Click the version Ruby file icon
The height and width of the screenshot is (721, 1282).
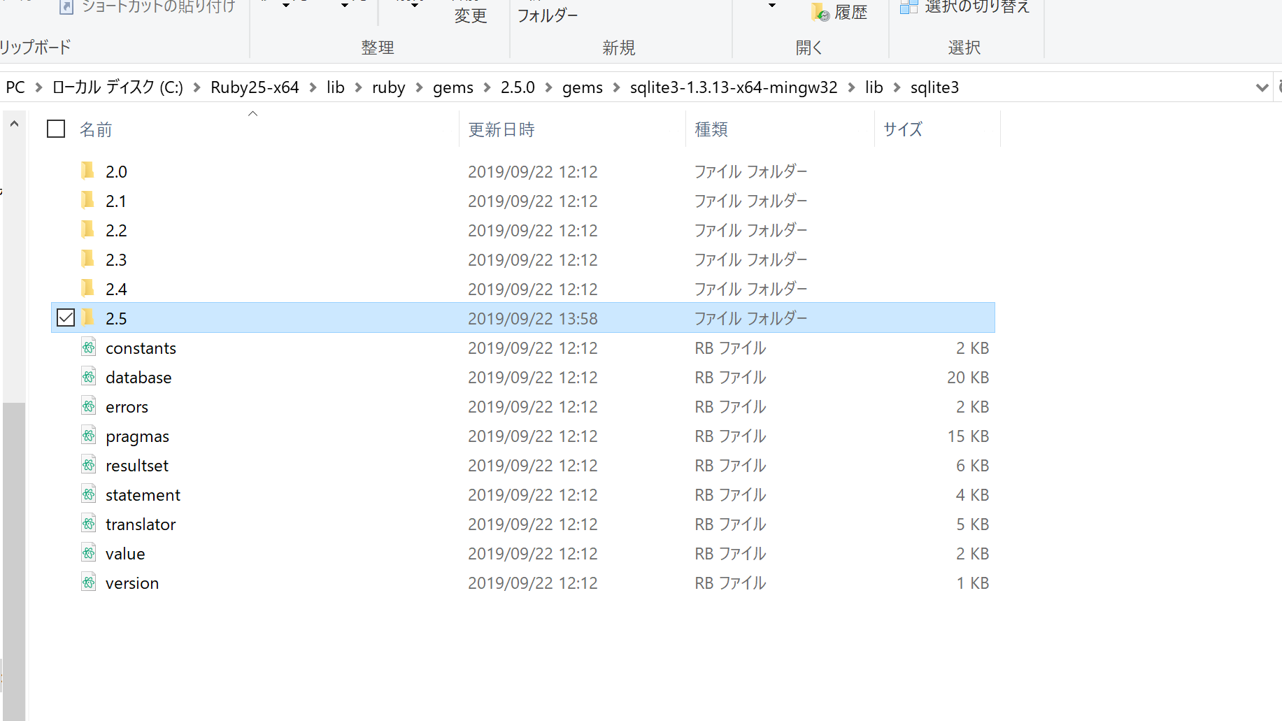(89, 583)
